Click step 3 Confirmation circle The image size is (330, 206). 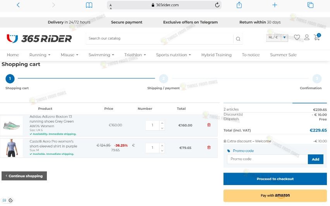[317, 78]
